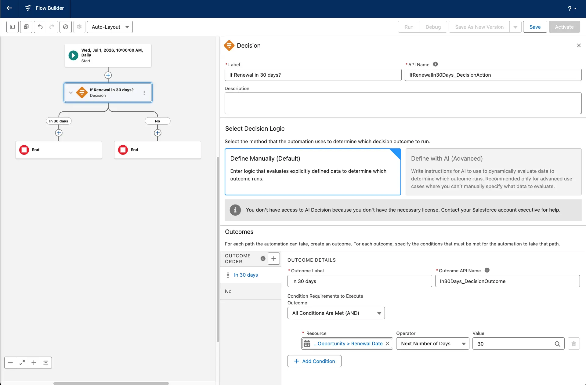Open flow settings gear icon
The image size is (586, 385).
click(x=79, y=27)
